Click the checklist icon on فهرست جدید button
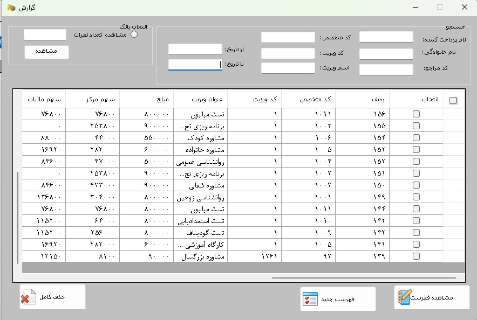This screenshot has width=477, height=320. pos(310,299)
